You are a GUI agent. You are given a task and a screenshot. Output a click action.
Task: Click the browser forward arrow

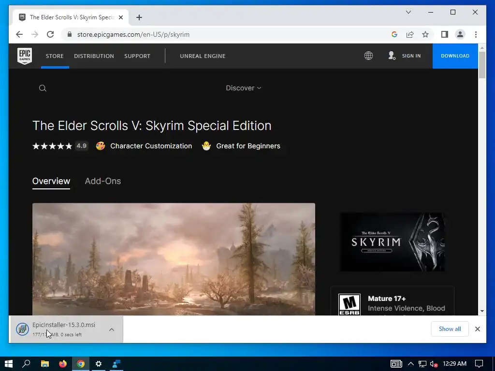[x=35, y=34]
